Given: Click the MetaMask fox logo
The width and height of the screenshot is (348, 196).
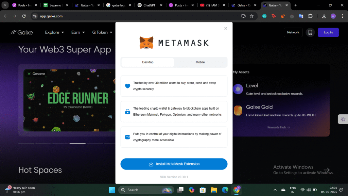Looking at the screenshot, I should pyautogui.click(x=146, y=43).
